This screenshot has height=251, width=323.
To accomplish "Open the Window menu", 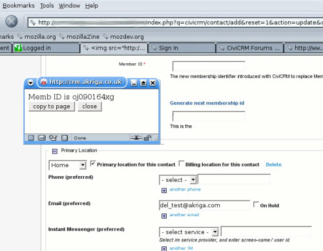I will (x=69, y=6).
